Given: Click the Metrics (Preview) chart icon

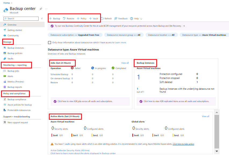Looking at the screenshot, I should click(x=5, y=82).
